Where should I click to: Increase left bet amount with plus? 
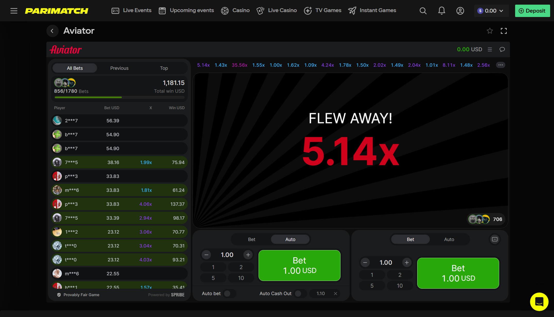[x=248, y=255]
